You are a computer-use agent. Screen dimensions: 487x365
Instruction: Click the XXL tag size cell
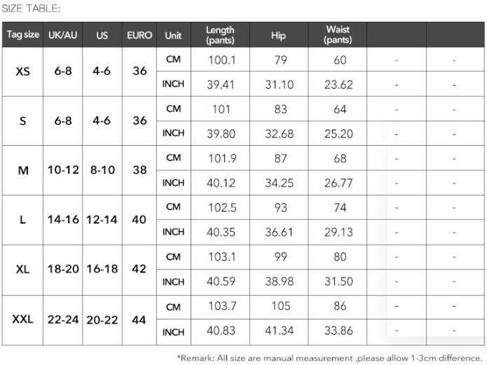(x=23, y=319)
